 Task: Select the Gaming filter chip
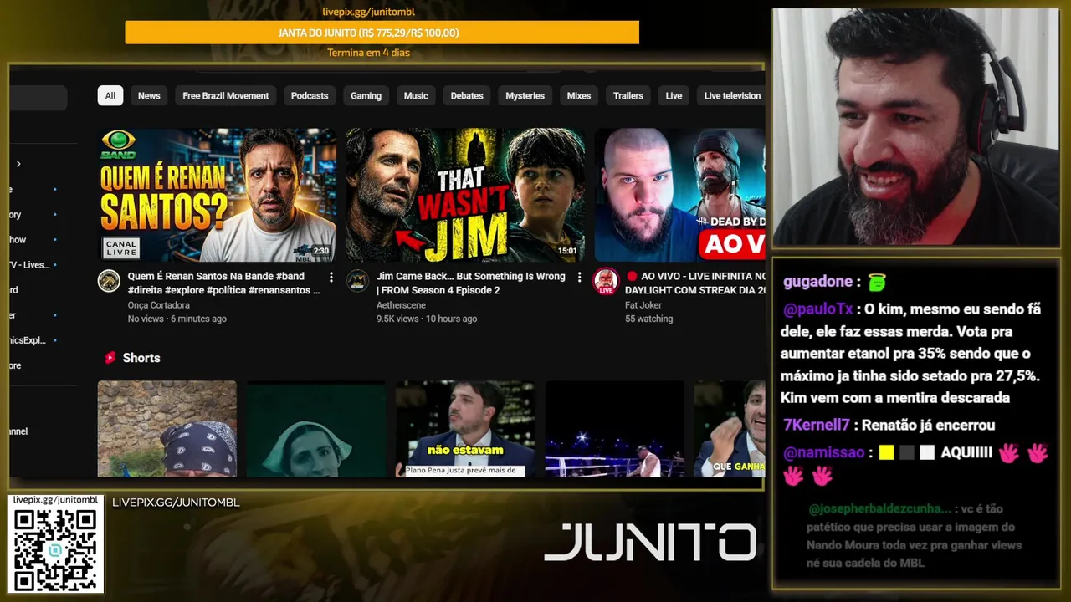pos(366,95)
